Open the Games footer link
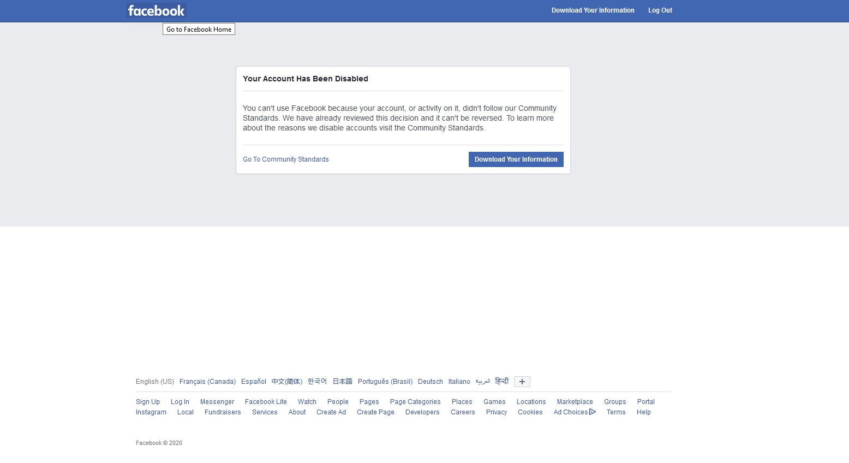Image resolution: width=849 pixels, height=463 pixels. coord(494,402)
